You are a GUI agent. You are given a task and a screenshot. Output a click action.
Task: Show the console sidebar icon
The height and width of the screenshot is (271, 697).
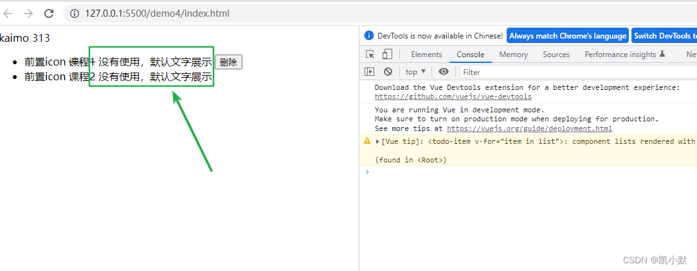pos(369,71)
